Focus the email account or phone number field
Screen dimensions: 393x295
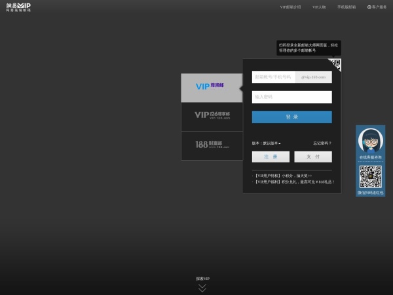[x=273, y=77]
